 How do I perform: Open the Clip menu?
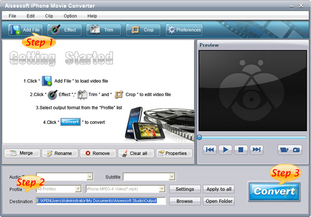coord(49,16)
